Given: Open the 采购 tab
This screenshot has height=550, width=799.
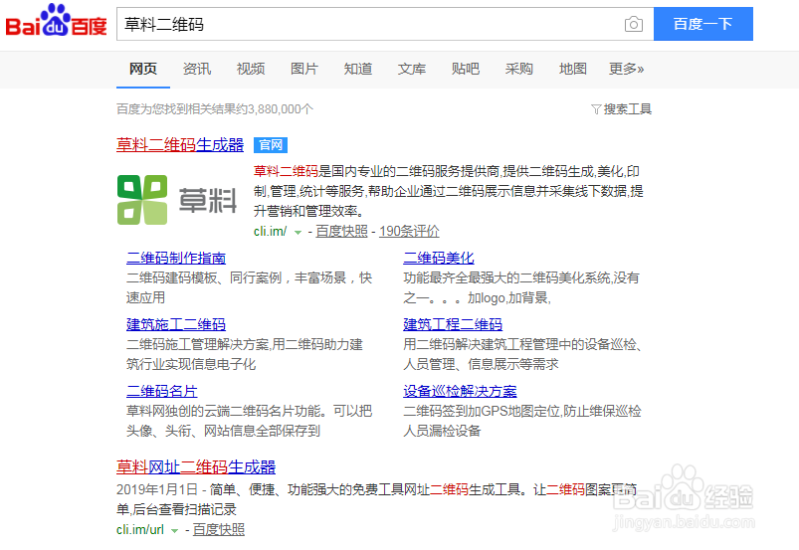Looking at the screenshot, I should 519,69.
